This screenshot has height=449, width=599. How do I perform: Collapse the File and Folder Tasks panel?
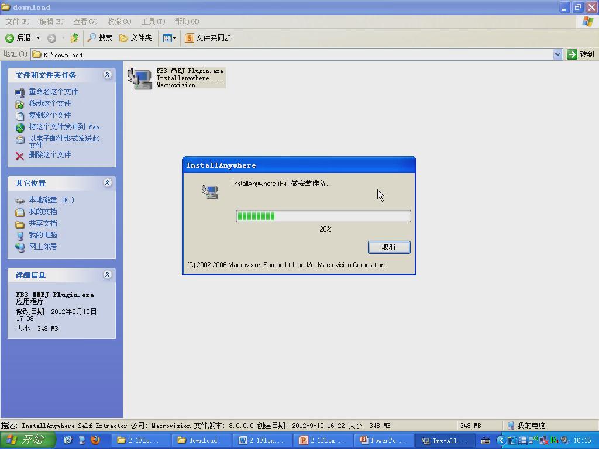tap(108, 74)
